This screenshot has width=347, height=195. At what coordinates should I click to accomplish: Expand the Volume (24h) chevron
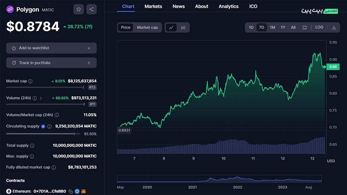(x=41, y=98)
